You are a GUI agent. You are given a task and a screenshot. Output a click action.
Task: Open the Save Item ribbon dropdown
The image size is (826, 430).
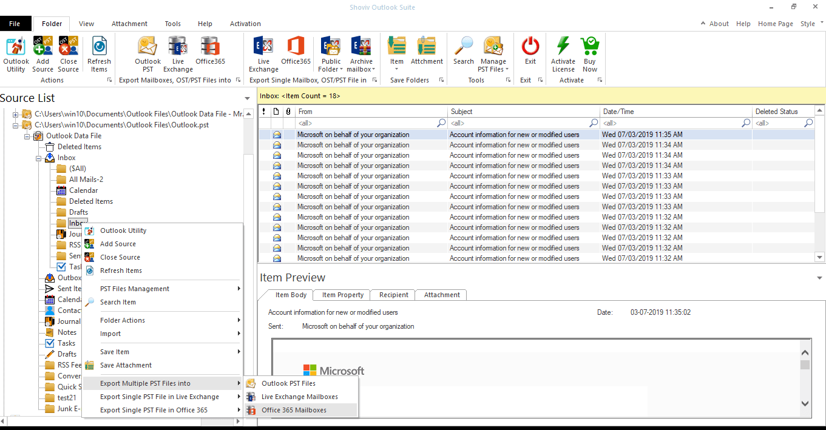tap(397, 54)
